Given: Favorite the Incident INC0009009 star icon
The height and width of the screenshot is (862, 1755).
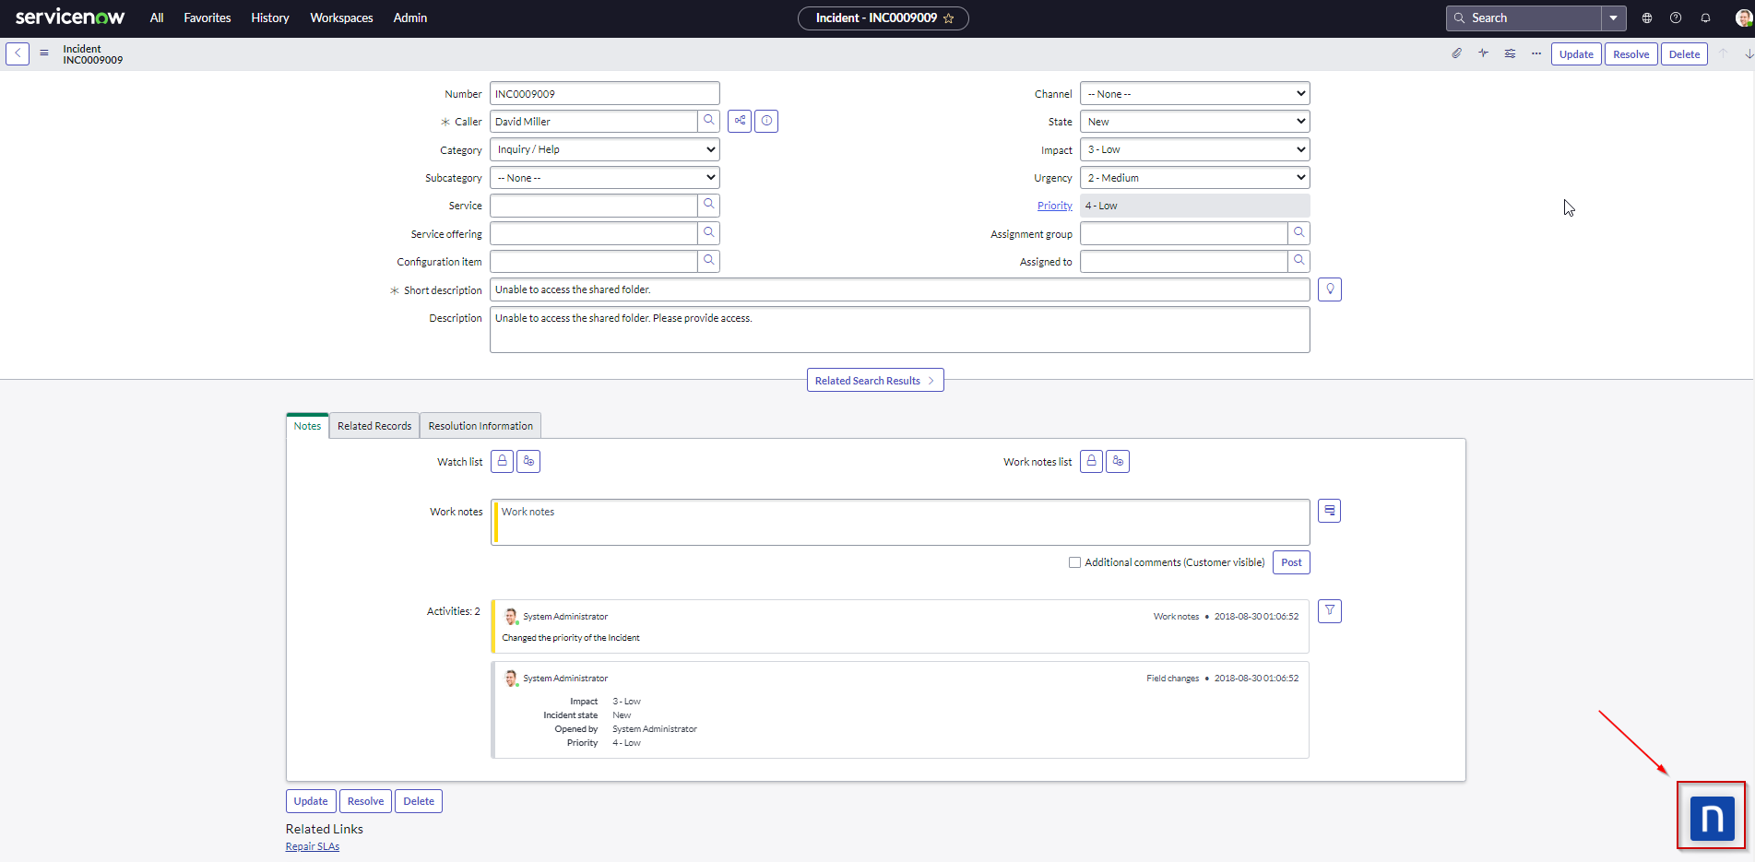Looking at the screenshot, I should pos(948,18).
